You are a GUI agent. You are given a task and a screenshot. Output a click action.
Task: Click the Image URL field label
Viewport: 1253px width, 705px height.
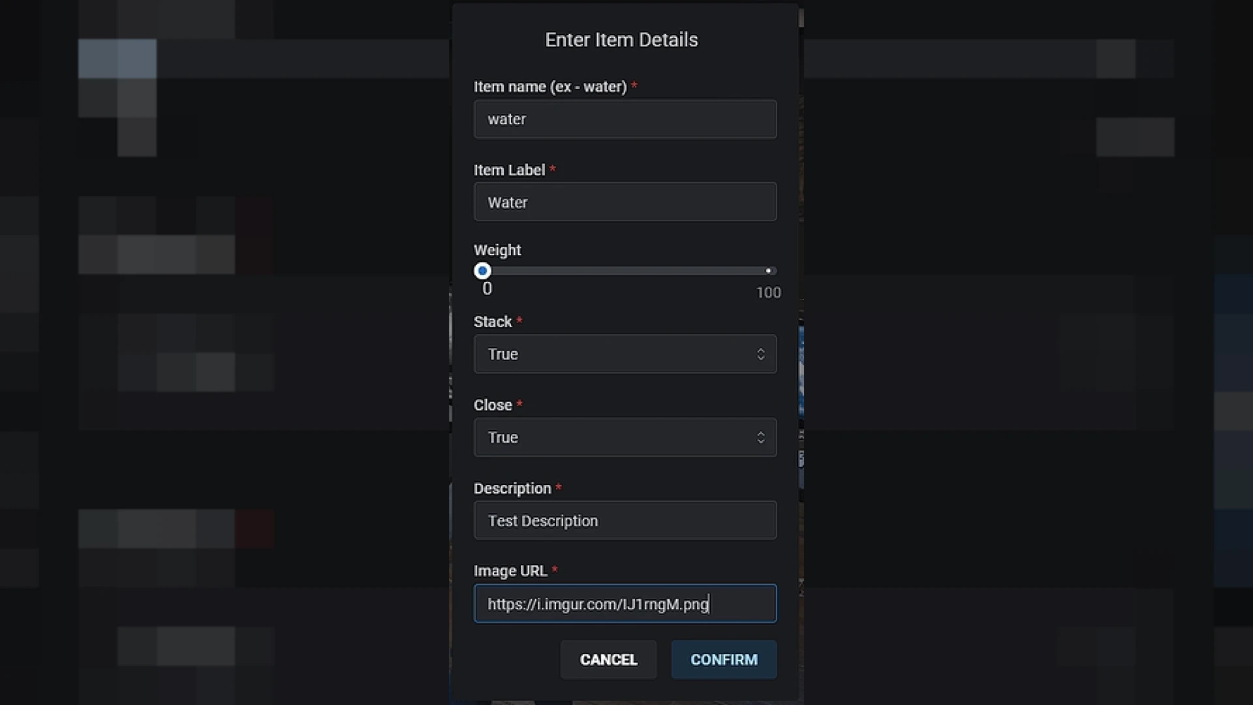coord(510,571)
